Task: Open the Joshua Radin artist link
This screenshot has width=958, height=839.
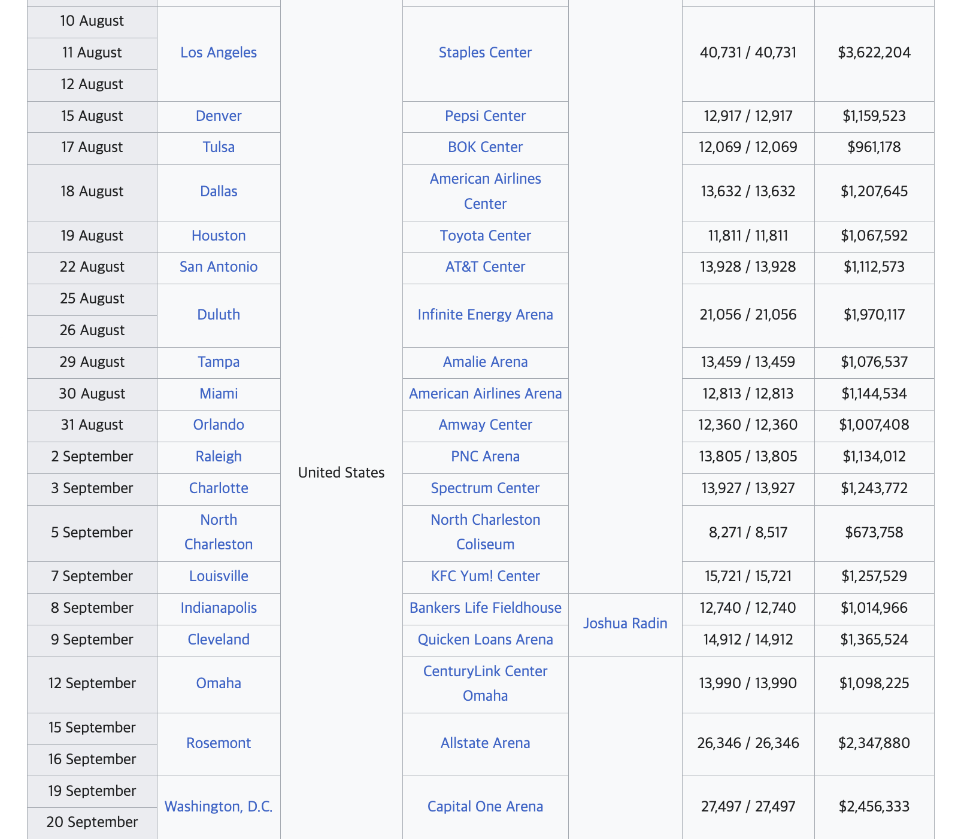Action: (625, 624)
